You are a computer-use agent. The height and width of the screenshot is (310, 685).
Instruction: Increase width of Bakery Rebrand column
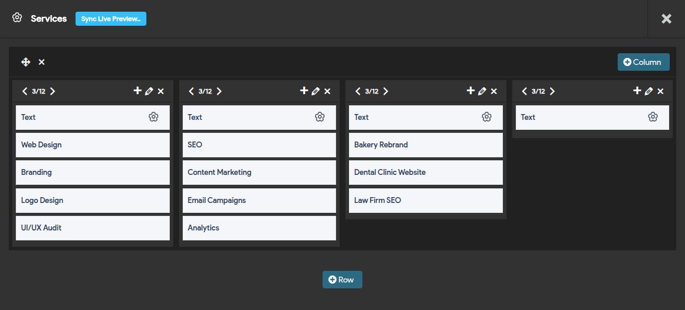[x=386, y=91]
